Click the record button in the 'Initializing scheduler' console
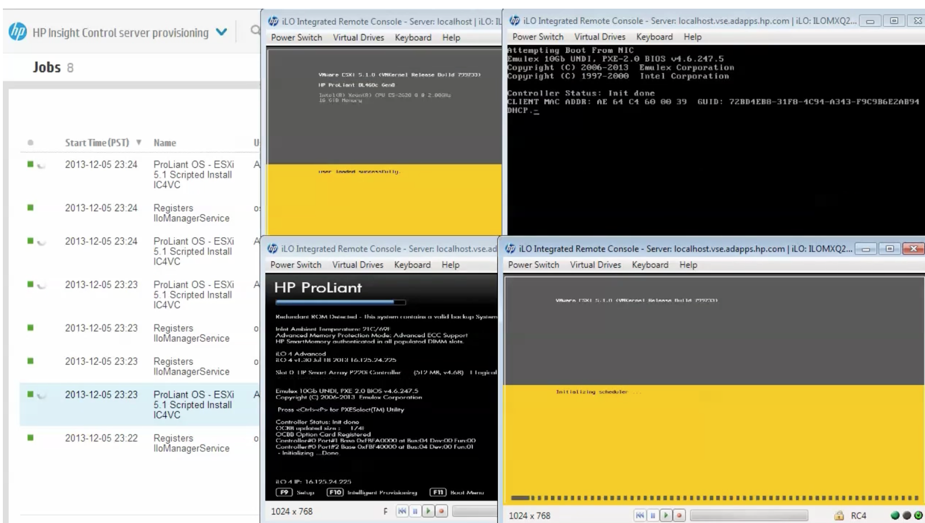The image size is (925, 523). tap(679, 515)
